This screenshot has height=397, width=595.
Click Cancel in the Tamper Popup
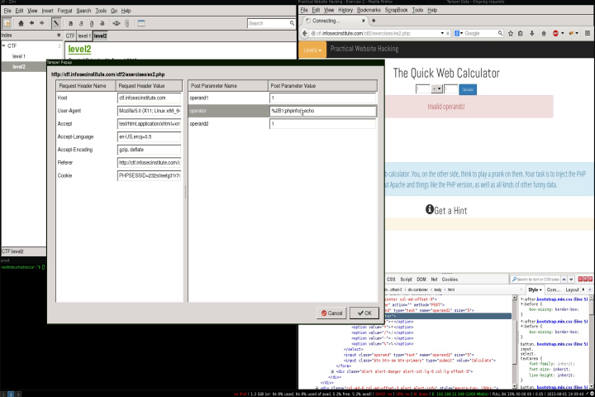(331, 313)
